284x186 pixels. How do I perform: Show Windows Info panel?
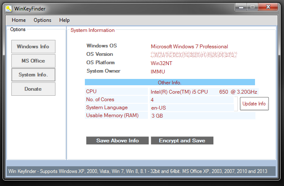pos(33,47)
